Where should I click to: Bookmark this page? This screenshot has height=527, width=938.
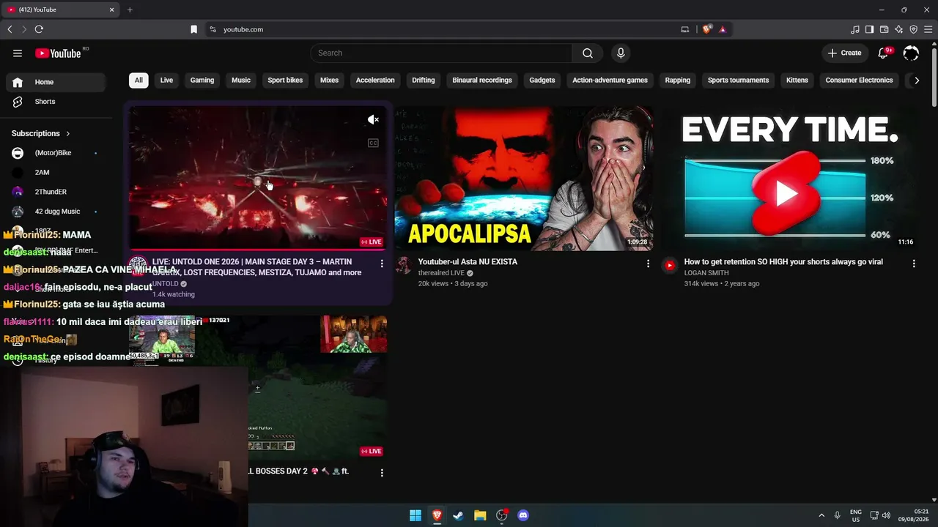(x=194, y=29)
